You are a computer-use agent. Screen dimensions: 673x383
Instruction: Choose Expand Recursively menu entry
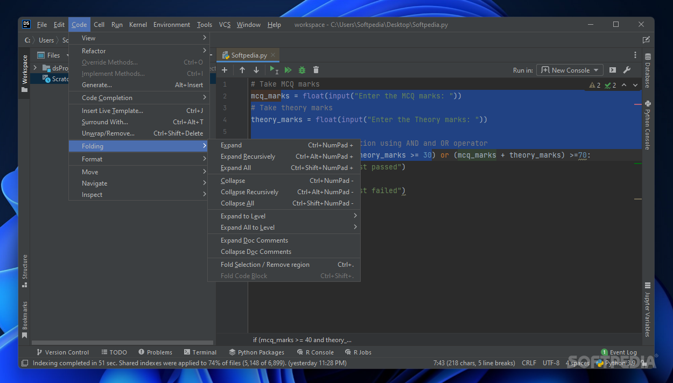284,156
